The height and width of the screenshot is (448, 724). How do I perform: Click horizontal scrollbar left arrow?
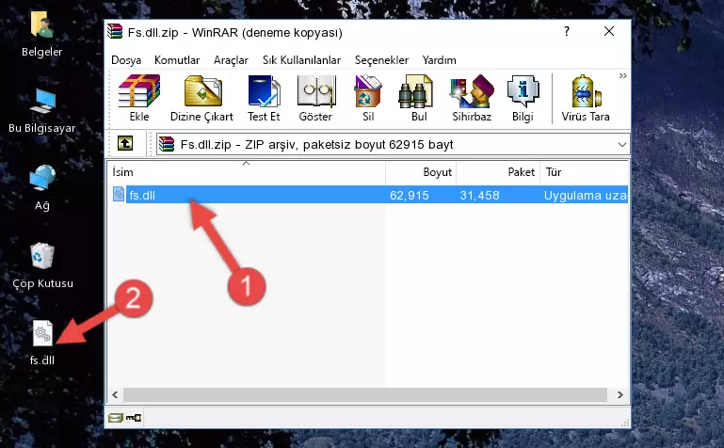(x=116, y=394)
